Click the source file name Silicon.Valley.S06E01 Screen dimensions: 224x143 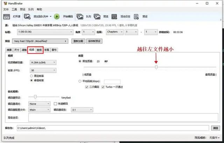pos(45,26)
